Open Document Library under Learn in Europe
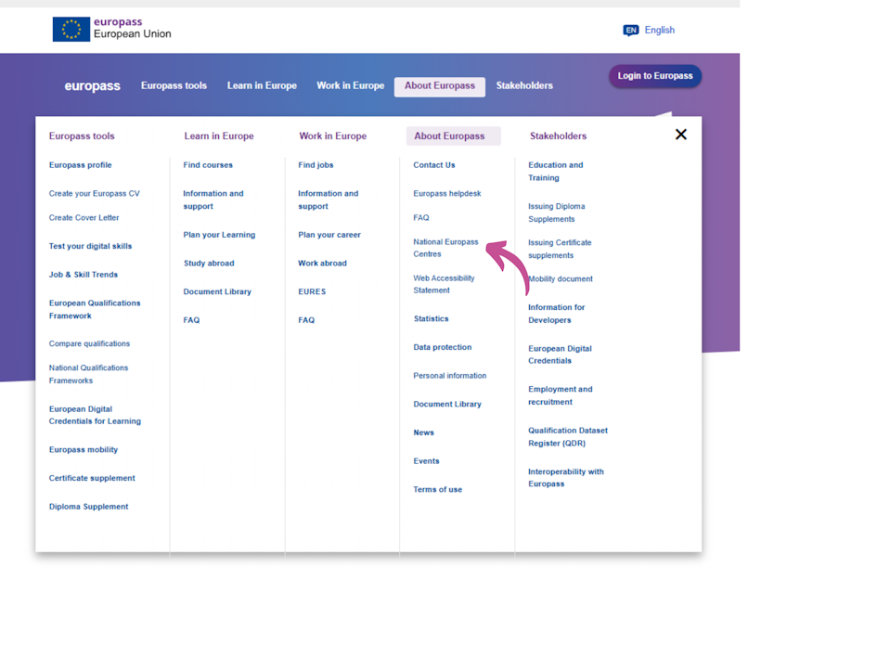The height and width of the screenshot is (658, 877). 217,292
